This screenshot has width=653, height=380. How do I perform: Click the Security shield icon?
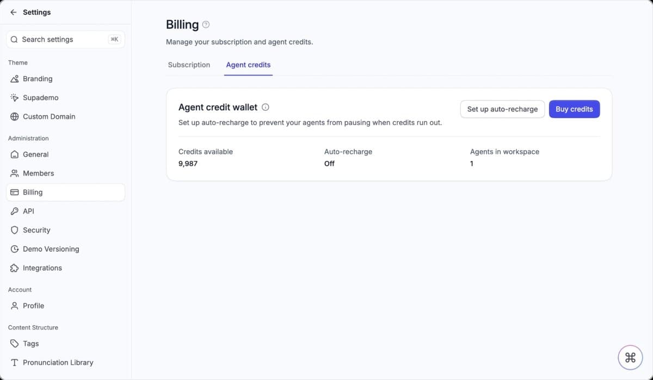click(x=15, y=230)
